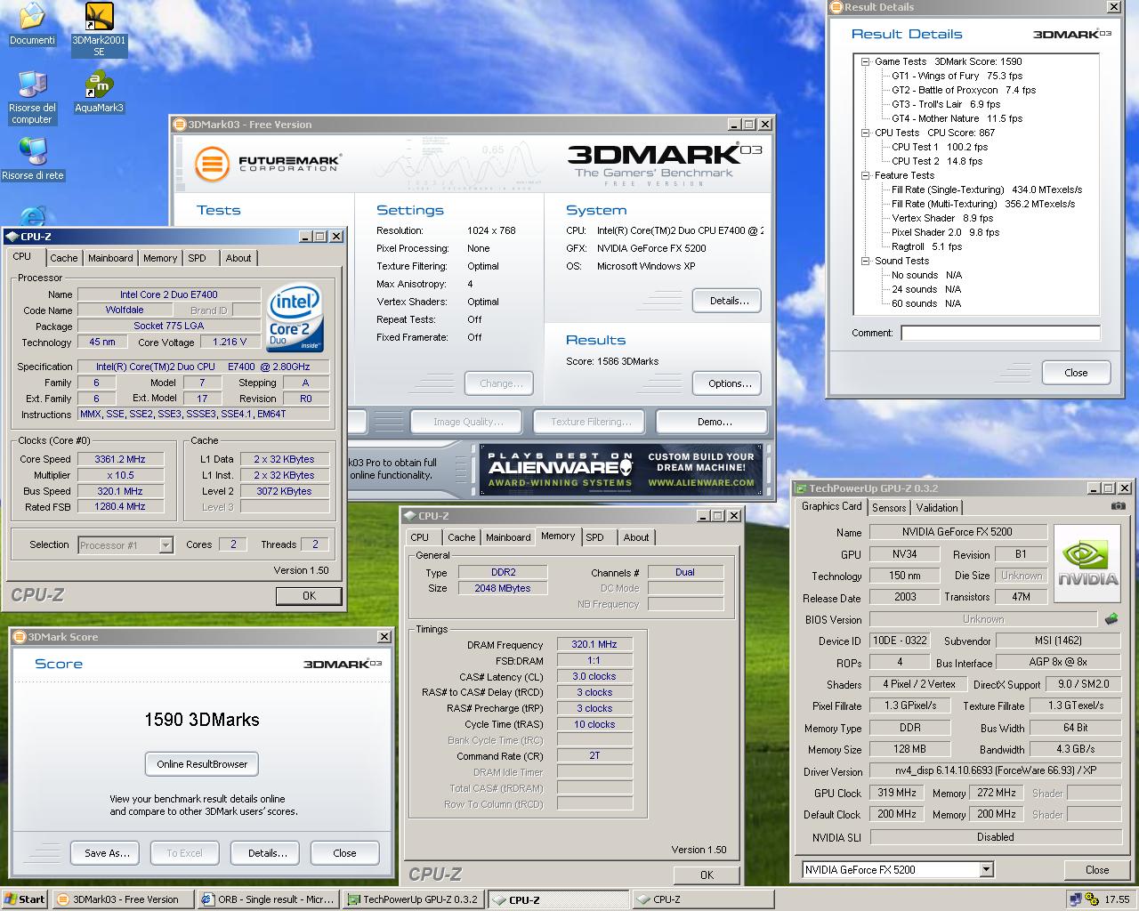
Task: Switch to ORB - Single result taskbar item
Action: [x=268, y=899]
